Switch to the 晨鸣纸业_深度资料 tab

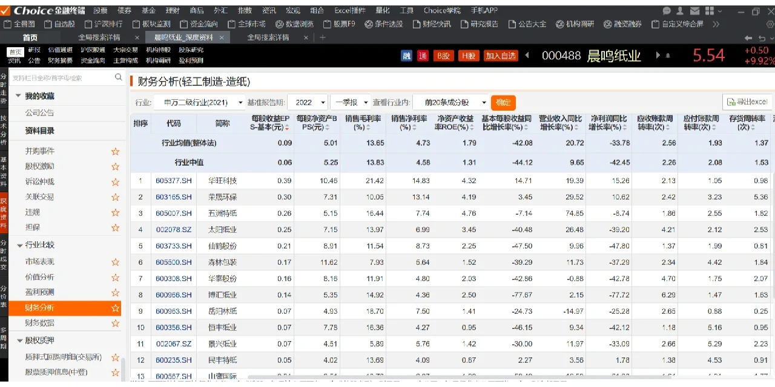coord(189,37)
